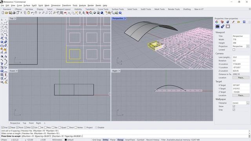Open the Analyze menu
The width and height of the screenshot is (251, 141).
pos(82,5)
